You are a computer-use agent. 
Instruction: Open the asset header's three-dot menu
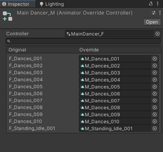tap(160, 13)
